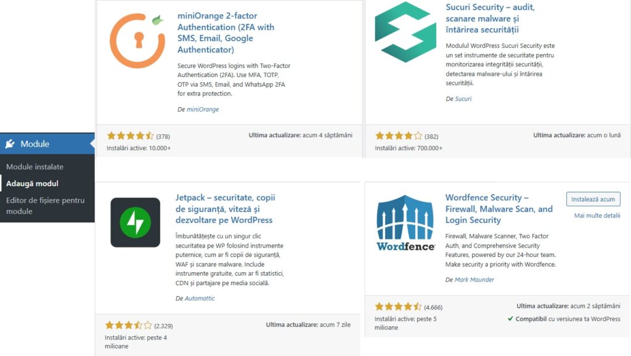
Task: Click Instalează acum for Wordfence
Action: click(593, 199)
